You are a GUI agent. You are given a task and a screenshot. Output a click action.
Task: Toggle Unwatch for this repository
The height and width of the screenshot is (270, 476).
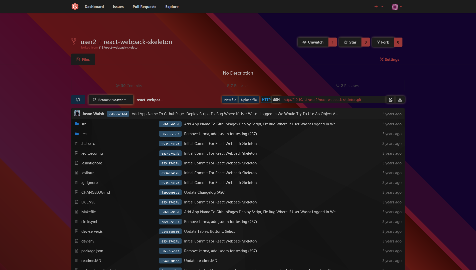(313, 42)
